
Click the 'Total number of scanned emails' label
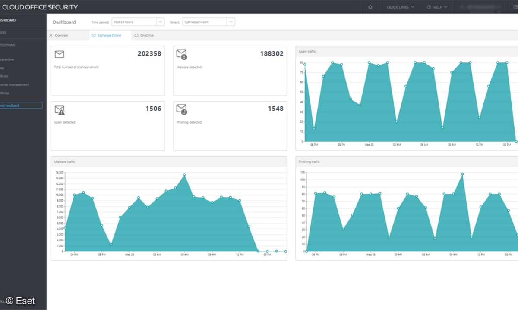tap(76, 67)
